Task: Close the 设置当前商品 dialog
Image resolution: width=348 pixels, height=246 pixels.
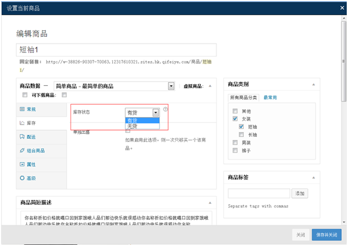Action: click(x=342, y=8)
